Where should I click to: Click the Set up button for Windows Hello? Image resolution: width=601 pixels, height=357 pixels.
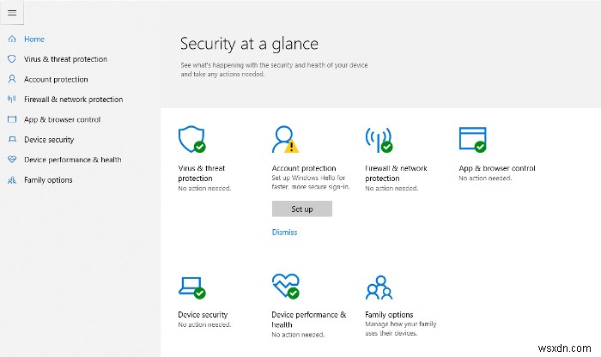pos(302,209)
